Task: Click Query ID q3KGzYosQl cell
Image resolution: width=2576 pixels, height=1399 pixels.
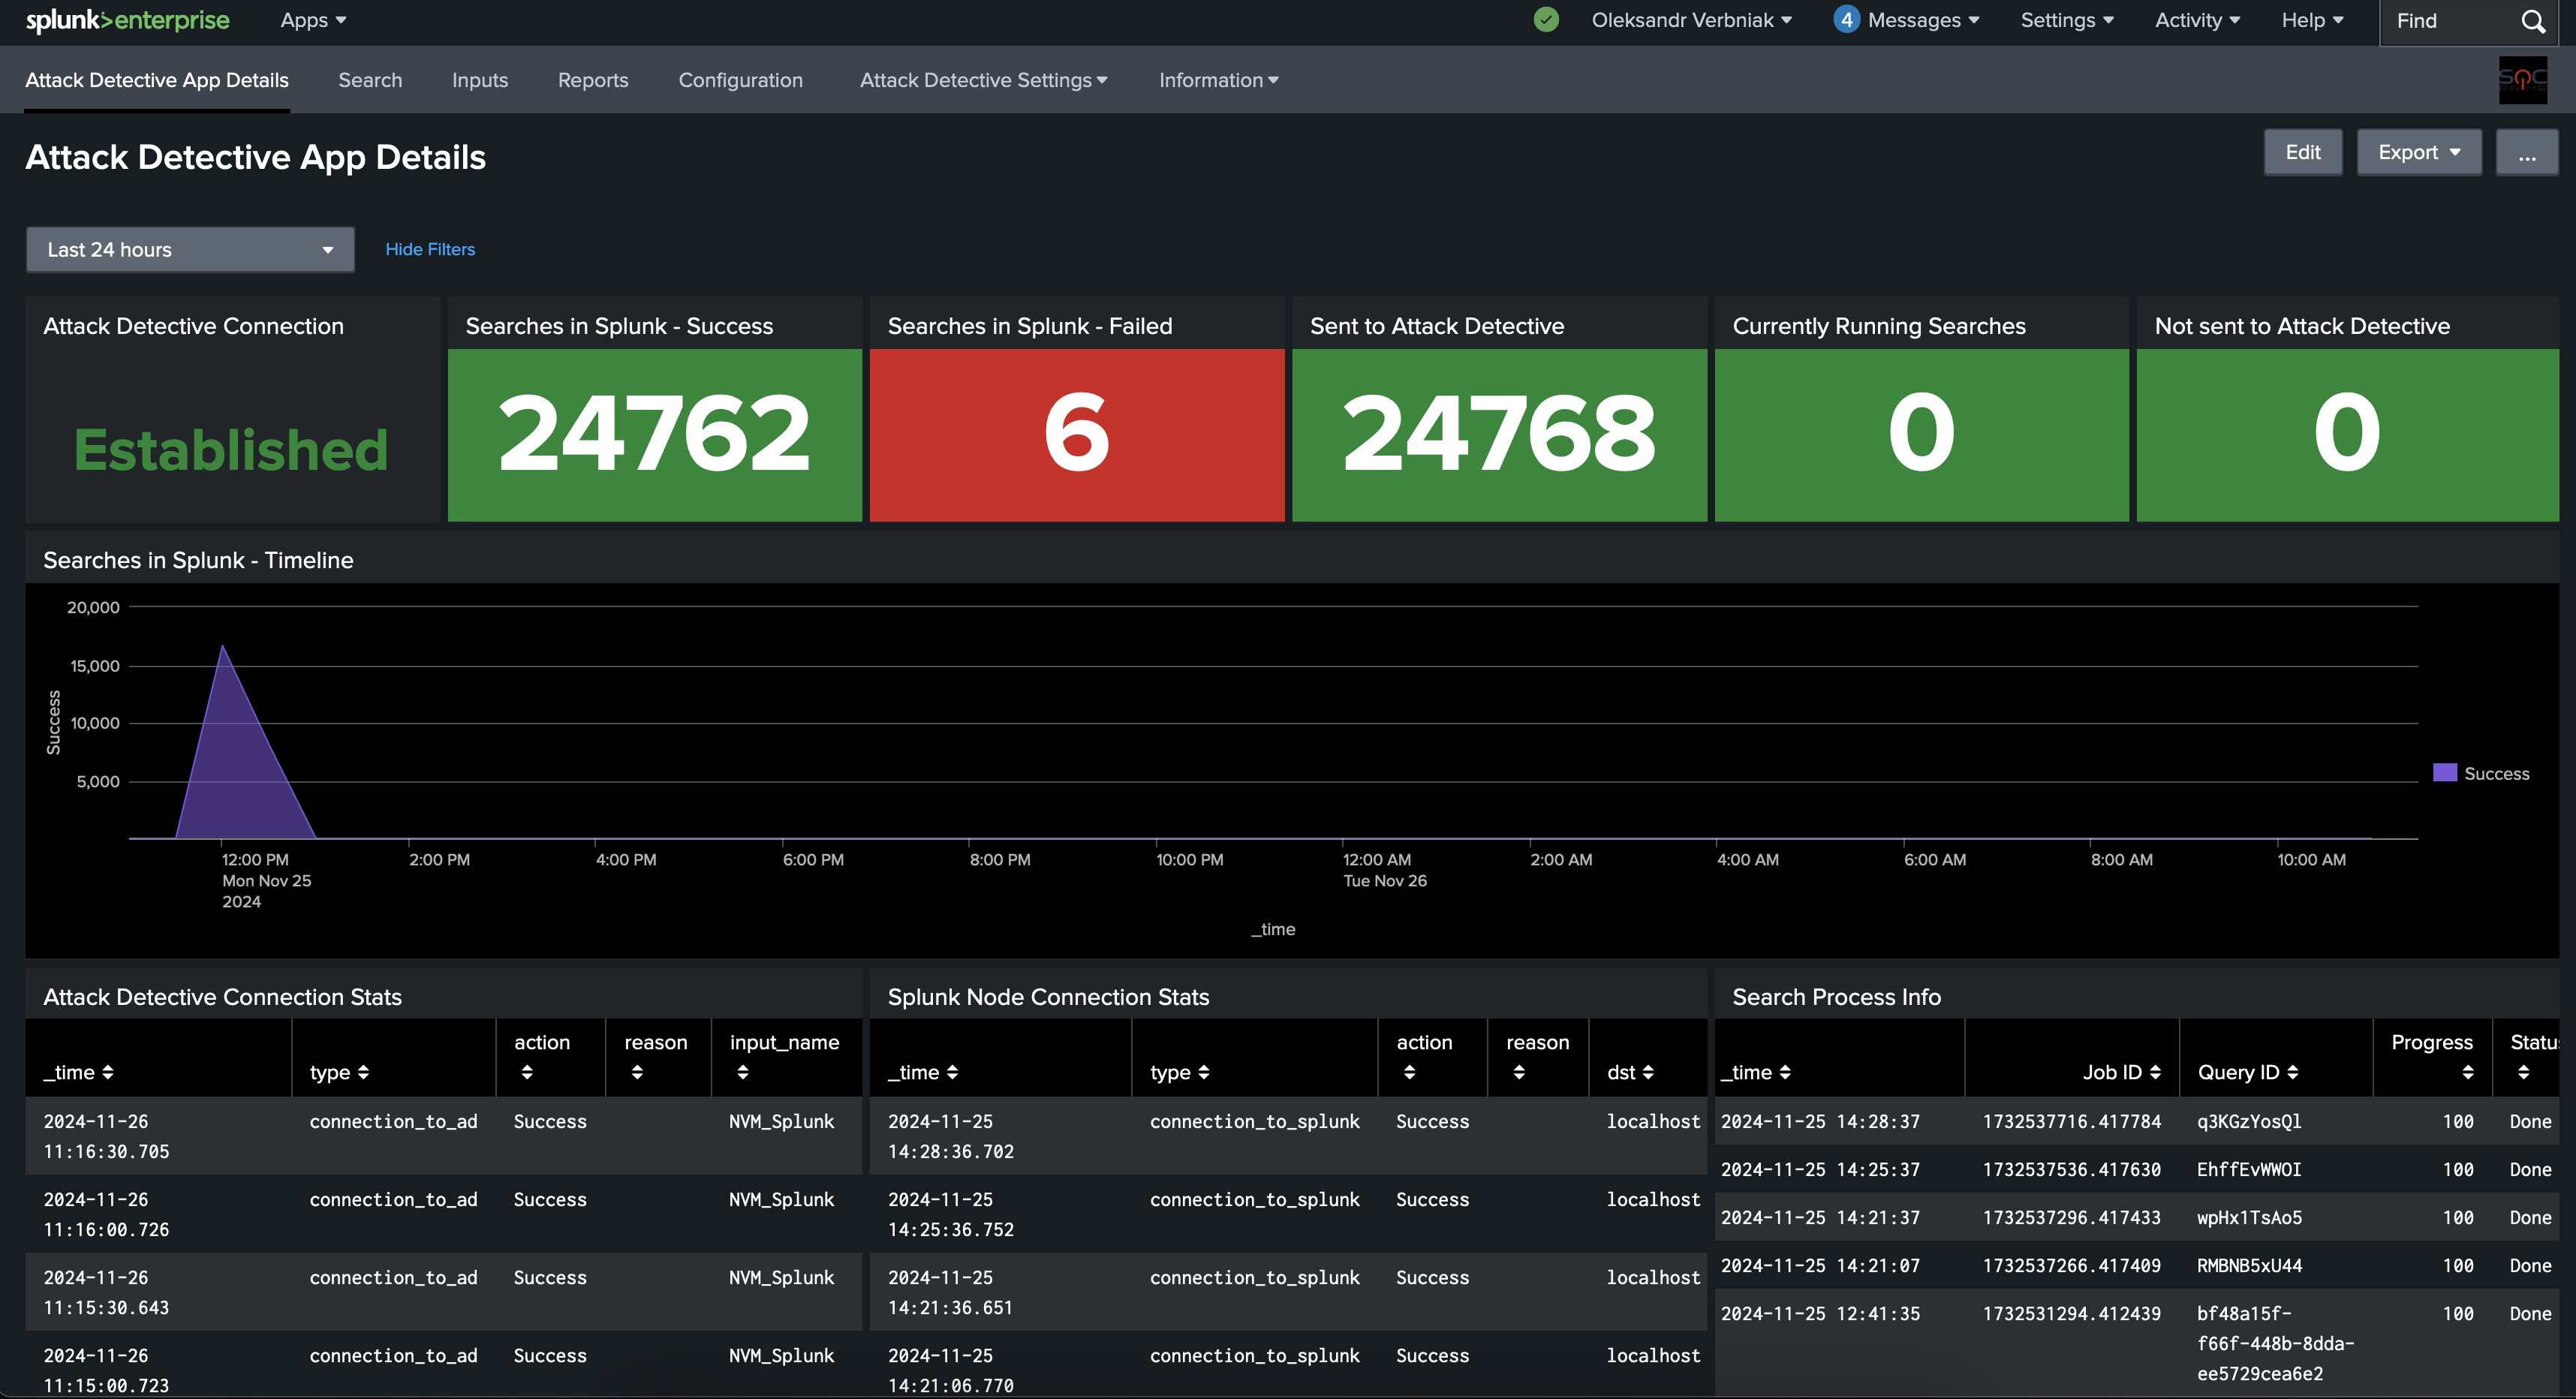Action: [2248, 1121]
